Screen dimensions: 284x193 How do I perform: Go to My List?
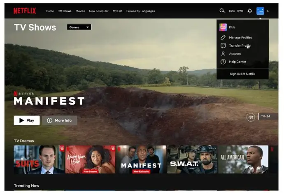[x=117, y=11]
